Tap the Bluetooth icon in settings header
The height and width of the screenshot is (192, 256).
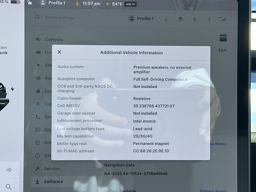(209, 19)
